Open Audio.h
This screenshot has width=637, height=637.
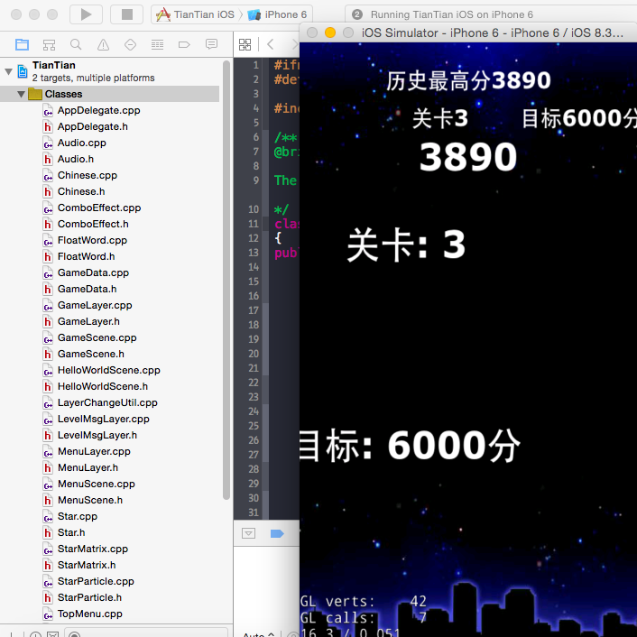pos(76,159)
